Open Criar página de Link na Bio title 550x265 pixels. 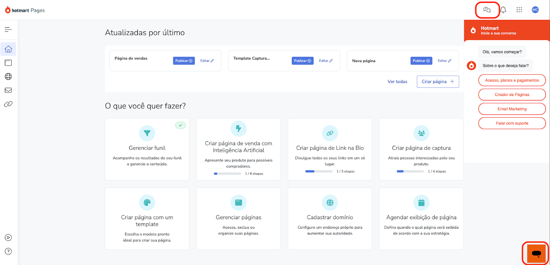(330, 148)
